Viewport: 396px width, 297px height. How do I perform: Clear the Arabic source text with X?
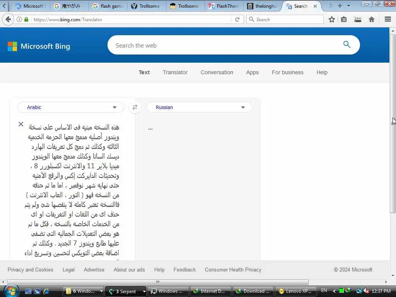coord(21,124)
